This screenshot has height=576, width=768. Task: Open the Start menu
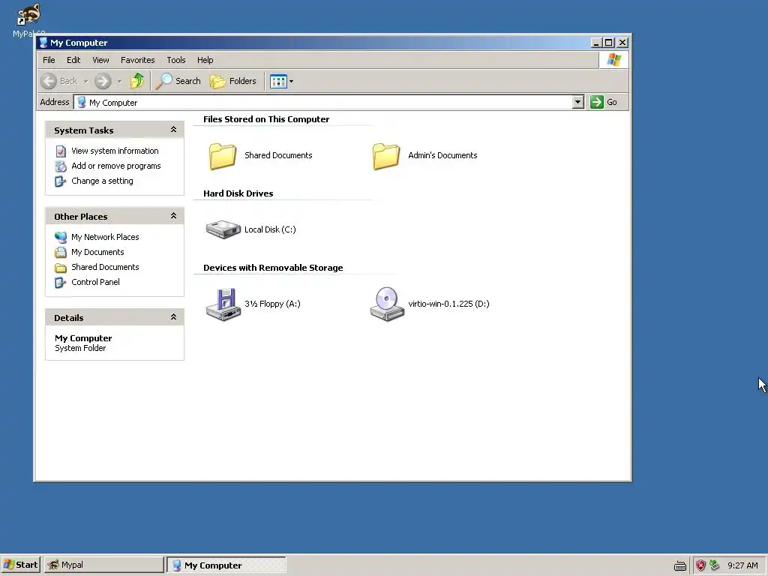coord(20,565)
